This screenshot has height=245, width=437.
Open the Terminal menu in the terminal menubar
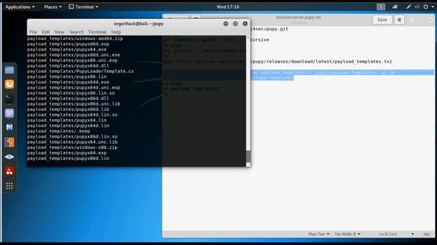pos(97,32)
